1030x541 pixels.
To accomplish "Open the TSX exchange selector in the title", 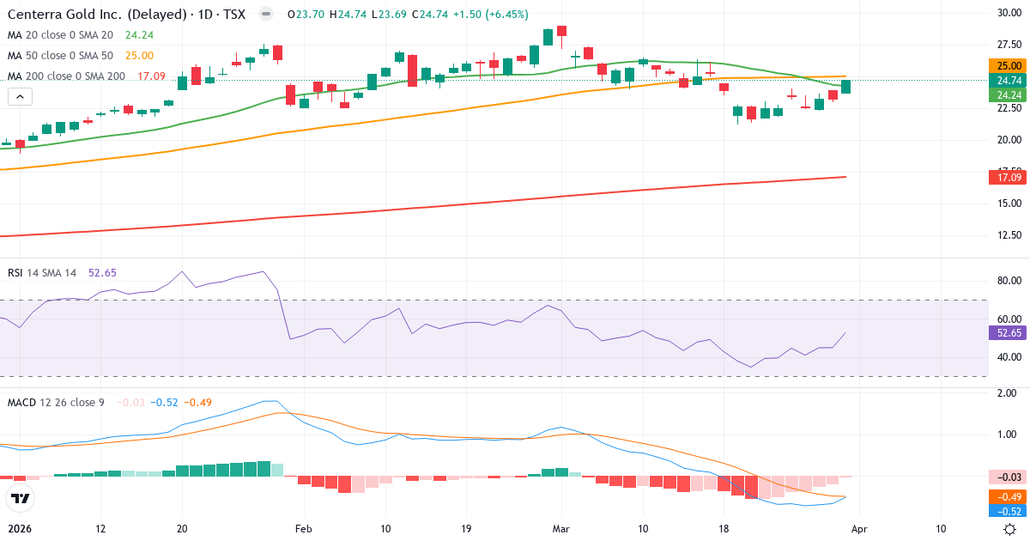I will pyautogui.click(x=235, y=14).
